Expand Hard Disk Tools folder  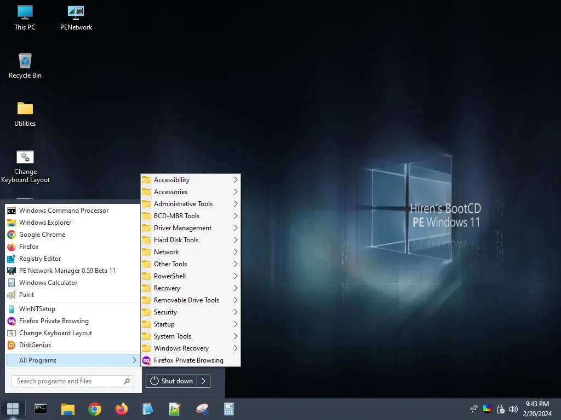point(191,240)
